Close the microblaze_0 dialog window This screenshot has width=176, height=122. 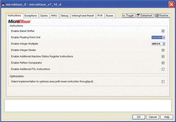[171, 5]
